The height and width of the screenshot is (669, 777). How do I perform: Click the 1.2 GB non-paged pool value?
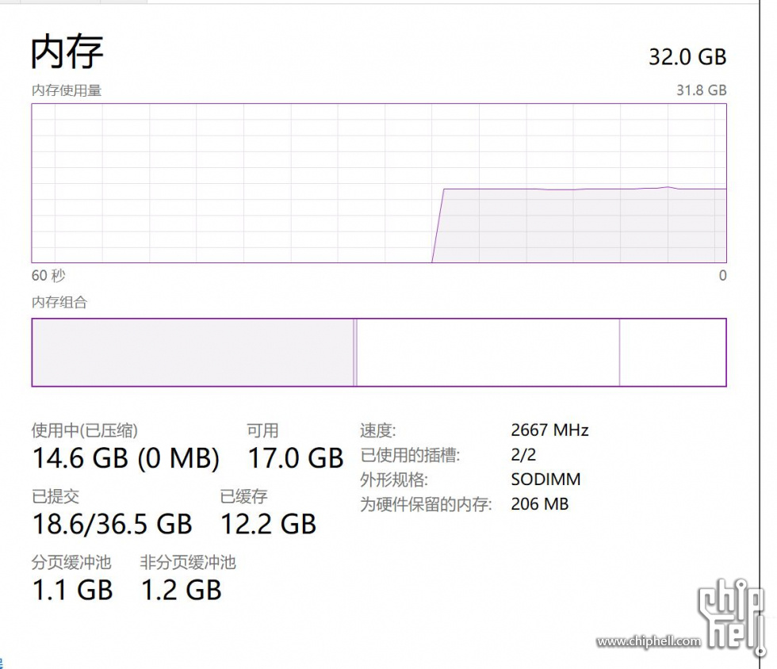[182, 591]
